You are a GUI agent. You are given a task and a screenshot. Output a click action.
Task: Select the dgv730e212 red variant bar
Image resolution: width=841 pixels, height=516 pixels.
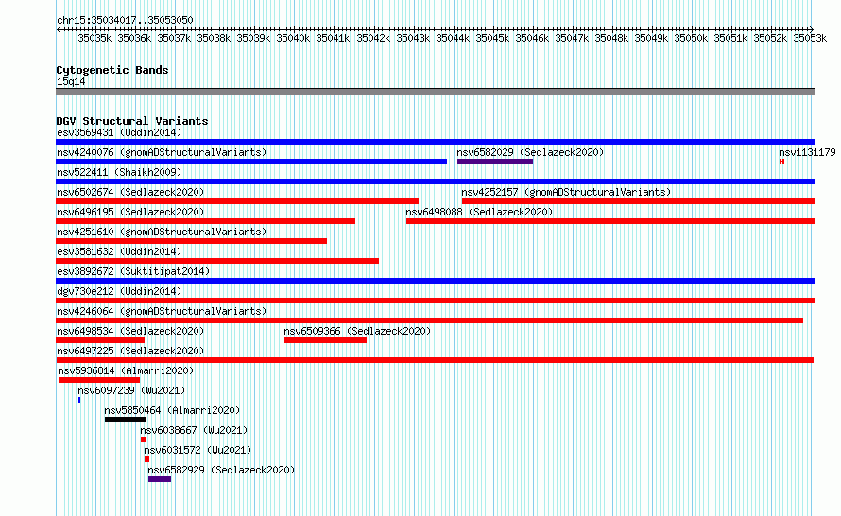tap(435, 301)
